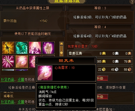Open the lower 设置 link
This screenshot has height=111, width=135.
21,102
